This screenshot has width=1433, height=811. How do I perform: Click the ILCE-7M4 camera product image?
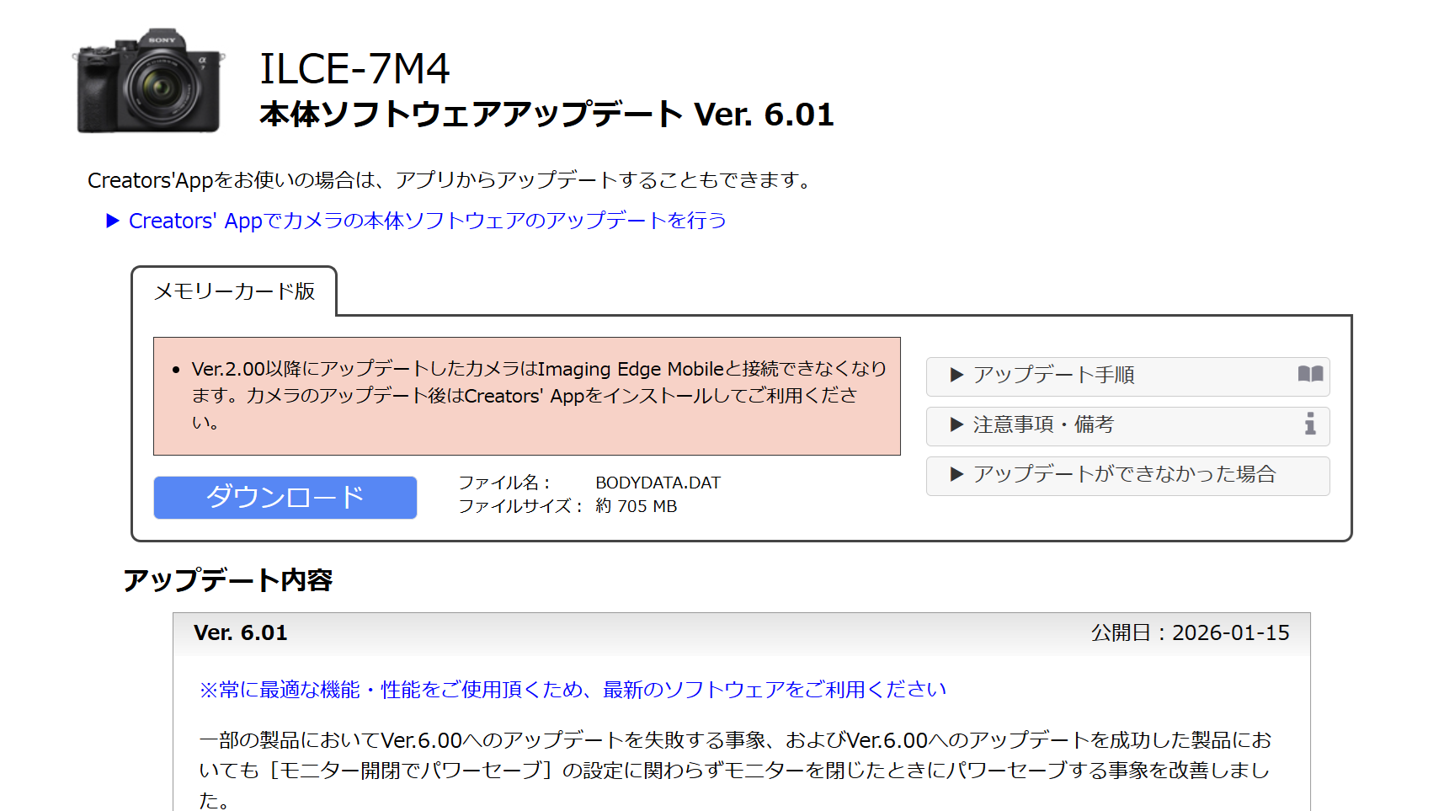(x=149, y=82)
